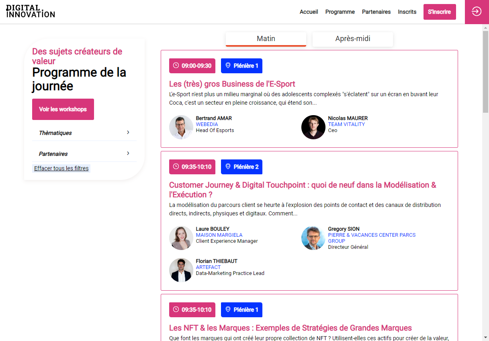Click the scrollbar up arrow
The width and height of the screenshot is (489, 341).
point(485,27)
